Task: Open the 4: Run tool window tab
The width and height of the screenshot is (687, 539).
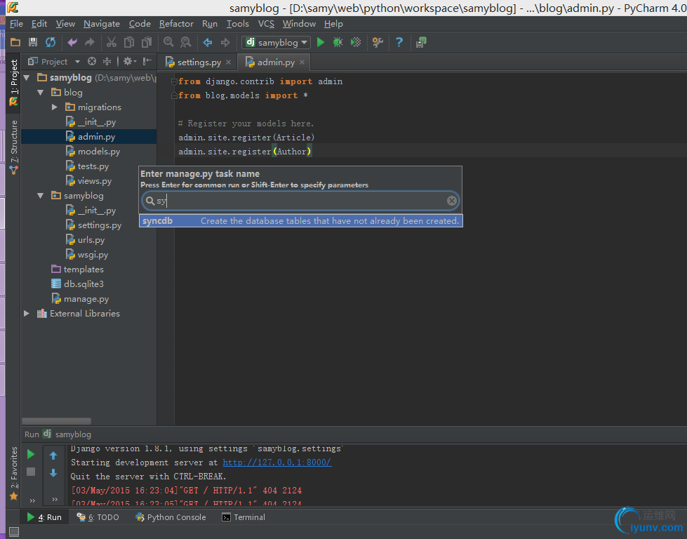Action: (44, 517)
